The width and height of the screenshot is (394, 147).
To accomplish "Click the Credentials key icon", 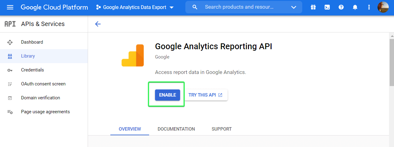I will (10, 70).
